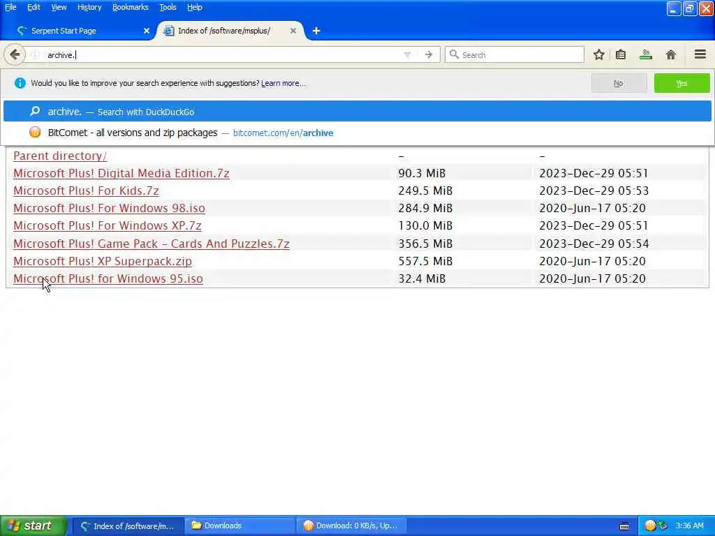715x536 pixels.
Task: Click BitComet system tray icon
Action: [650, 526]
